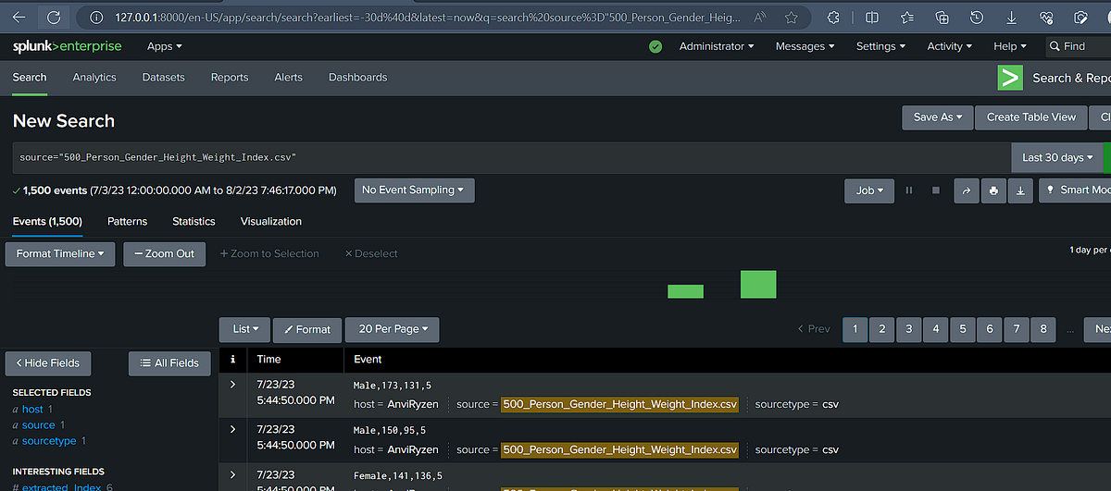
Task: Open the Browser Essentials heart icon
Action: tap(1046, 17)
